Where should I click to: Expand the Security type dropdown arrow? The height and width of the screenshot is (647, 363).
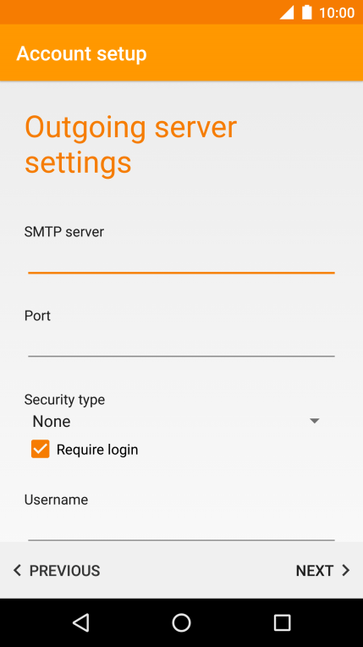pyautogui.click(x=315, y=421)
